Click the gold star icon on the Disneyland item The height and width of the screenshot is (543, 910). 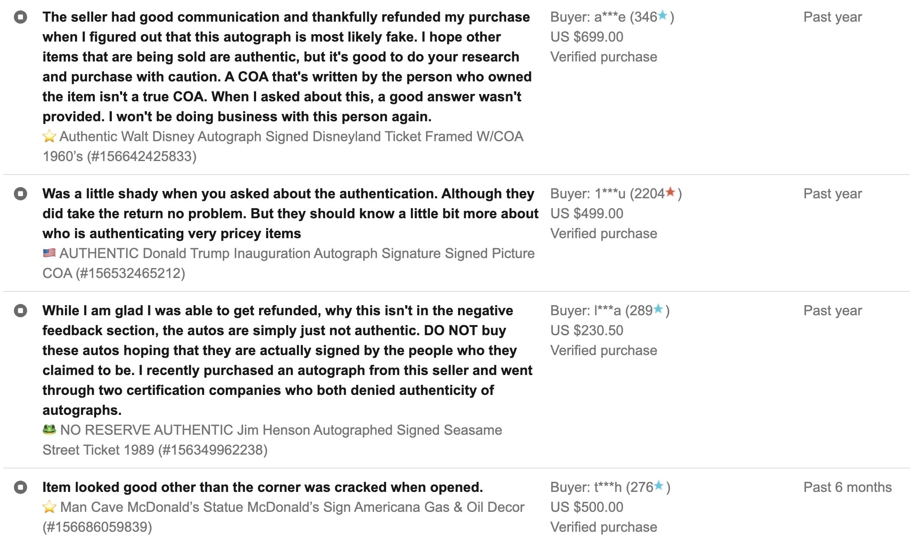pyautogui.click(x=49, y=136)
